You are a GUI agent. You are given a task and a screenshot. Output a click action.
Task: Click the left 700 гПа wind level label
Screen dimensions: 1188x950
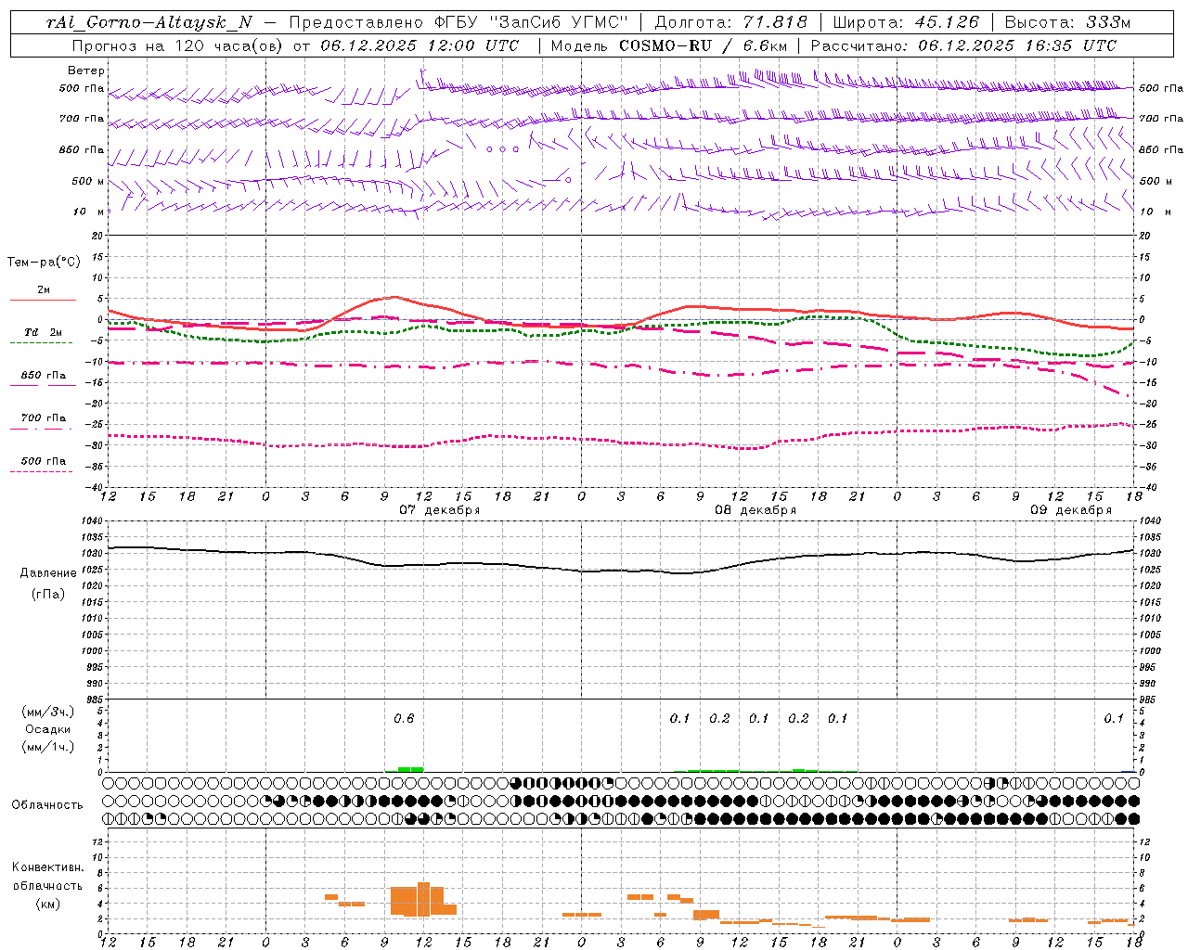pos(82,119)
